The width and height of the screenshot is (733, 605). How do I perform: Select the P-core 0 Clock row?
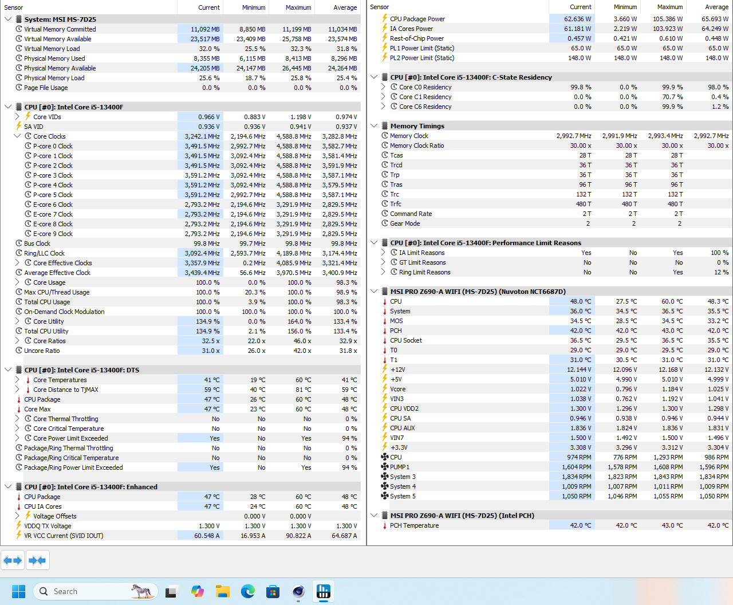click(x=180, y=146)
